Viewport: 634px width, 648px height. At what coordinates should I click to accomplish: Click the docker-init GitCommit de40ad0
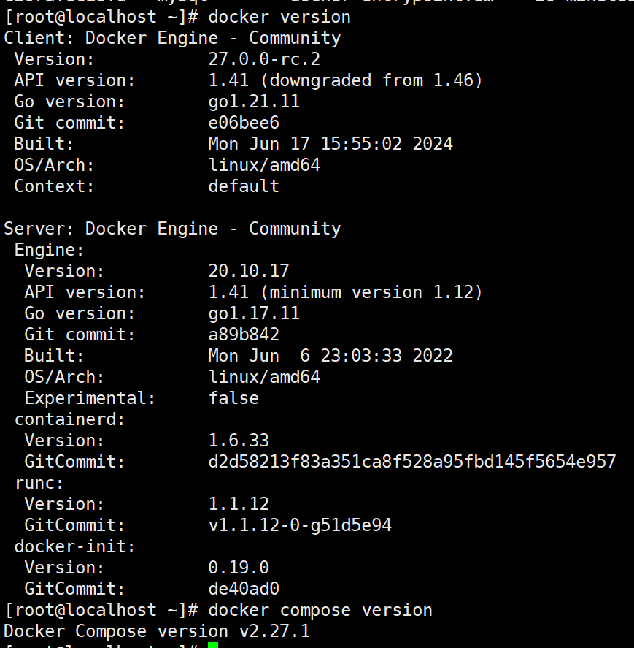click(244, 589)
